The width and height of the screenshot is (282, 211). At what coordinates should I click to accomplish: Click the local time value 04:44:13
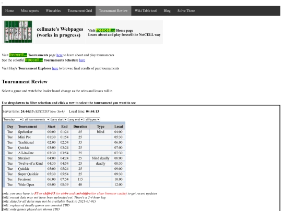click(x=92, y=111)
